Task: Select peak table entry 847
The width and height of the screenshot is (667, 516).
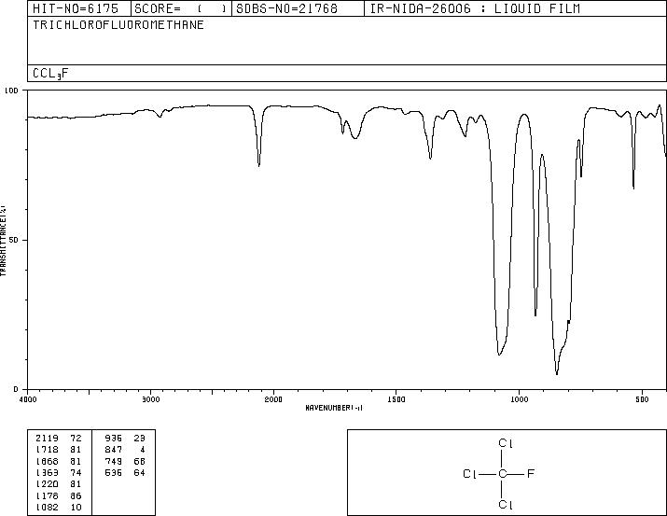Action: point(114,450)
